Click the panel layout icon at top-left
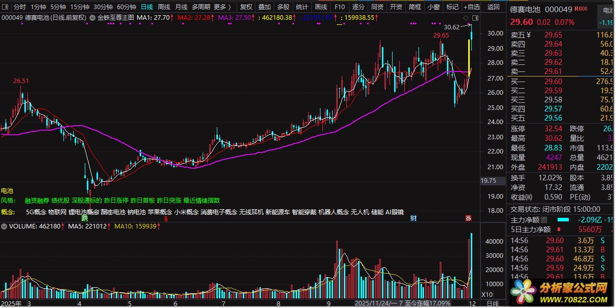 click(x=6, y=7)
